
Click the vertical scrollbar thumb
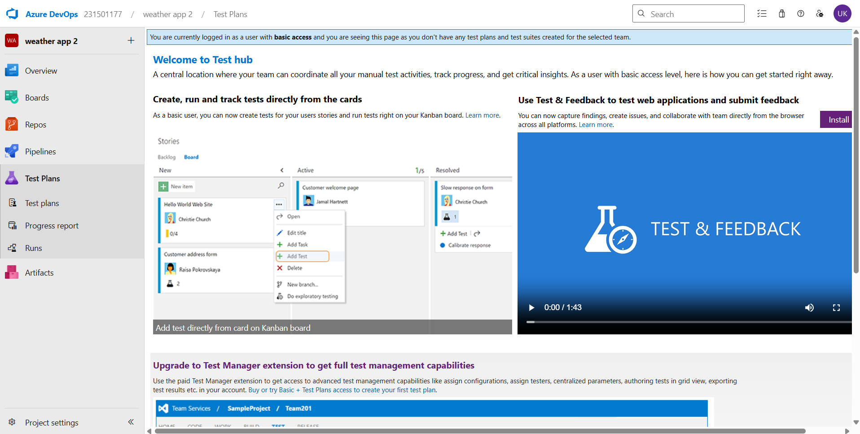[856, 155]
